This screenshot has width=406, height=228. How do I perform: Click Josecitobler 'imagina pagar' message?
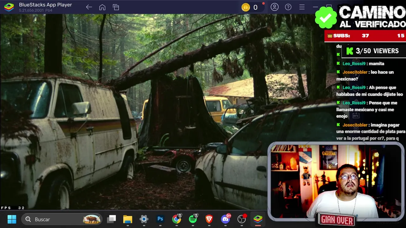[x=371, y=131]
